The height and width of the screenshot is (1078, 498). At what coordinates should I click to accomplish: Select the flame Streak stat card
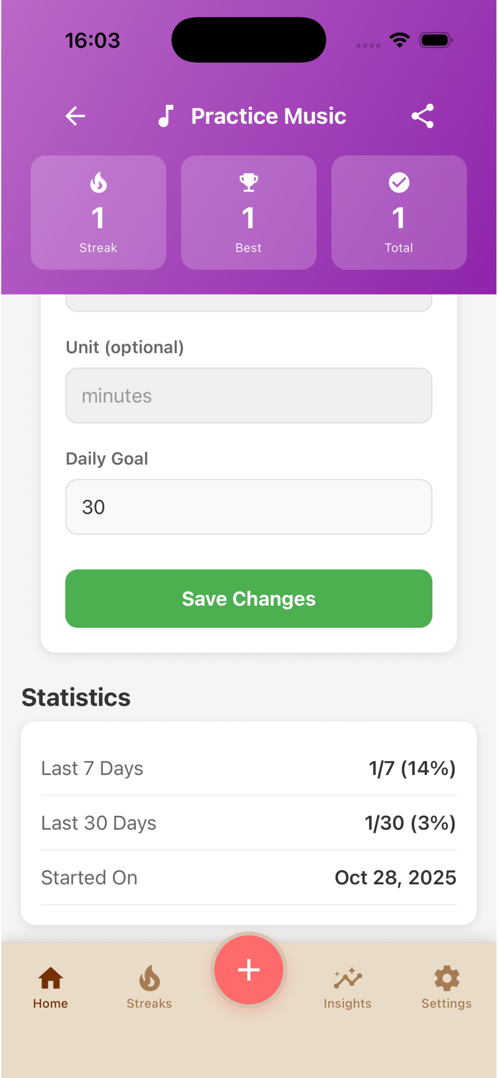point(98,212)
